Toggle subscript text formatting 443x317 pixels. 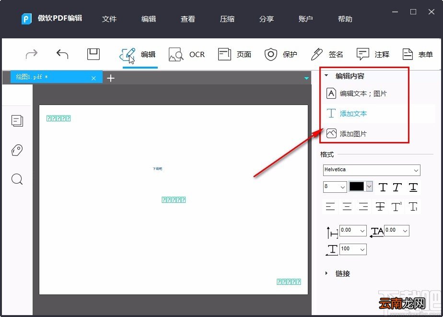pos(413,207)
